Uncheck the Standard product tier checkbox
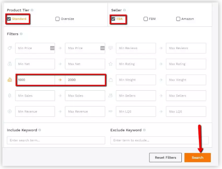The image size is (222, 169). 9,19
